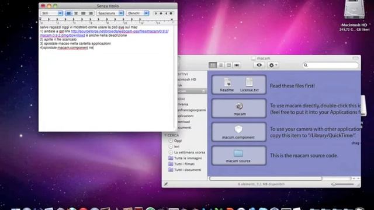This screenshot has width=374, height=210.
Task: Open Tutti i documenti smart folder
Action: [x=188, y=170]
